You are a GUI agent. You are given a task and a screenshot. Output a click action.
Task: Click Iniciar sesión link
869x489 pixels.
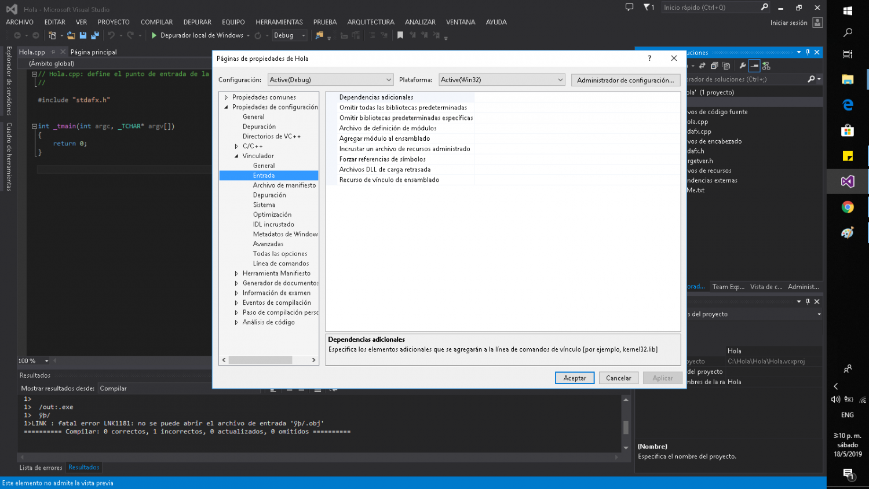tap(788, 23)
